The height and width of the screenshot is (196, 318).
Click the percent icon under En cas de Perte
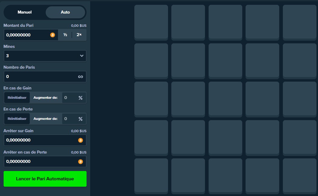(x=80, y=119)
